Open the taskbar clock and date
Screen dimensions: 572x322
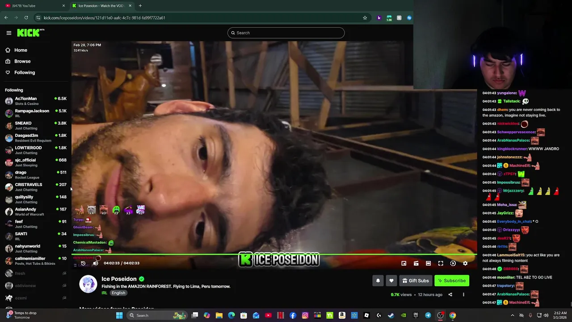point(560,315)
